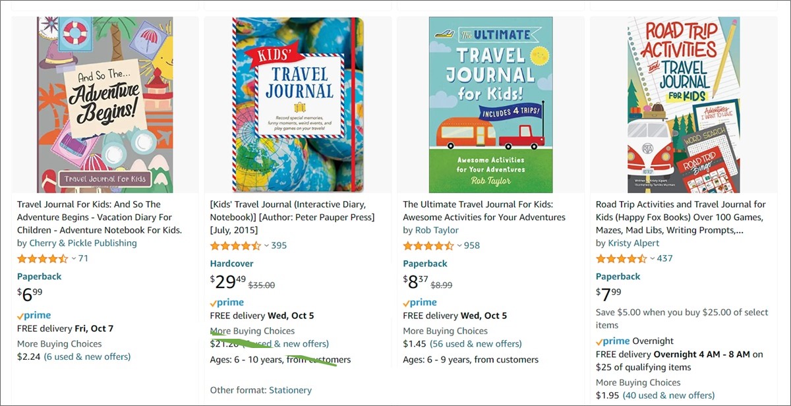The image size is (791, 406).
Task: Expand rating breakdown arrow beside 958 reviews
Action: tap(459, 246)
